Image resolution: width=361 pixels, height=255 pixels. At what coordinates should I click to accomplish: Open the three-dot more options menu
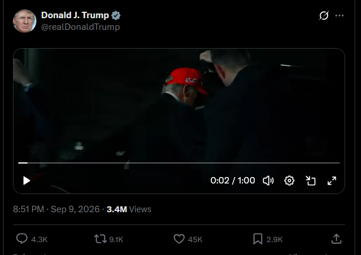point(339,15)
